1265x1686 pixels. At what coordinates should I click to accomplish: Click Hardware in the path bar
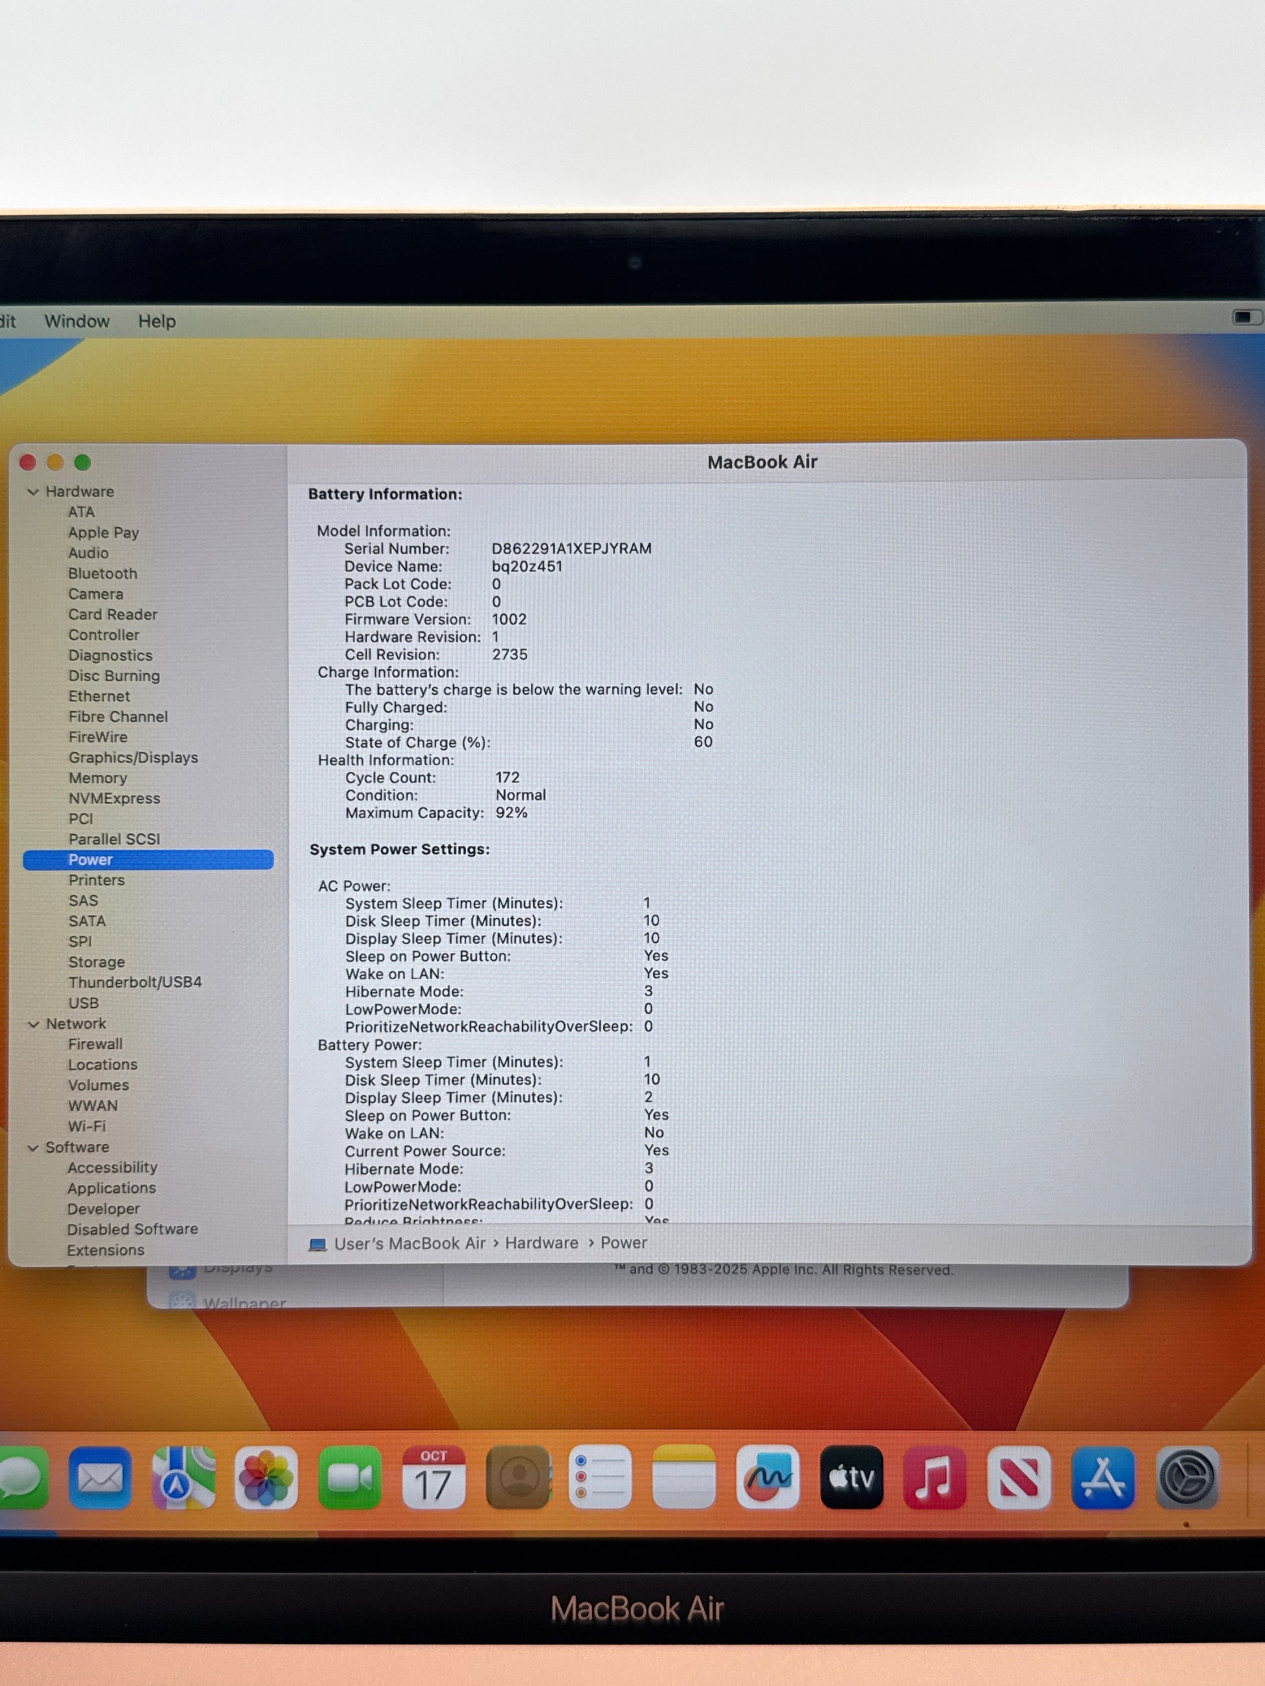(541, 1243)
